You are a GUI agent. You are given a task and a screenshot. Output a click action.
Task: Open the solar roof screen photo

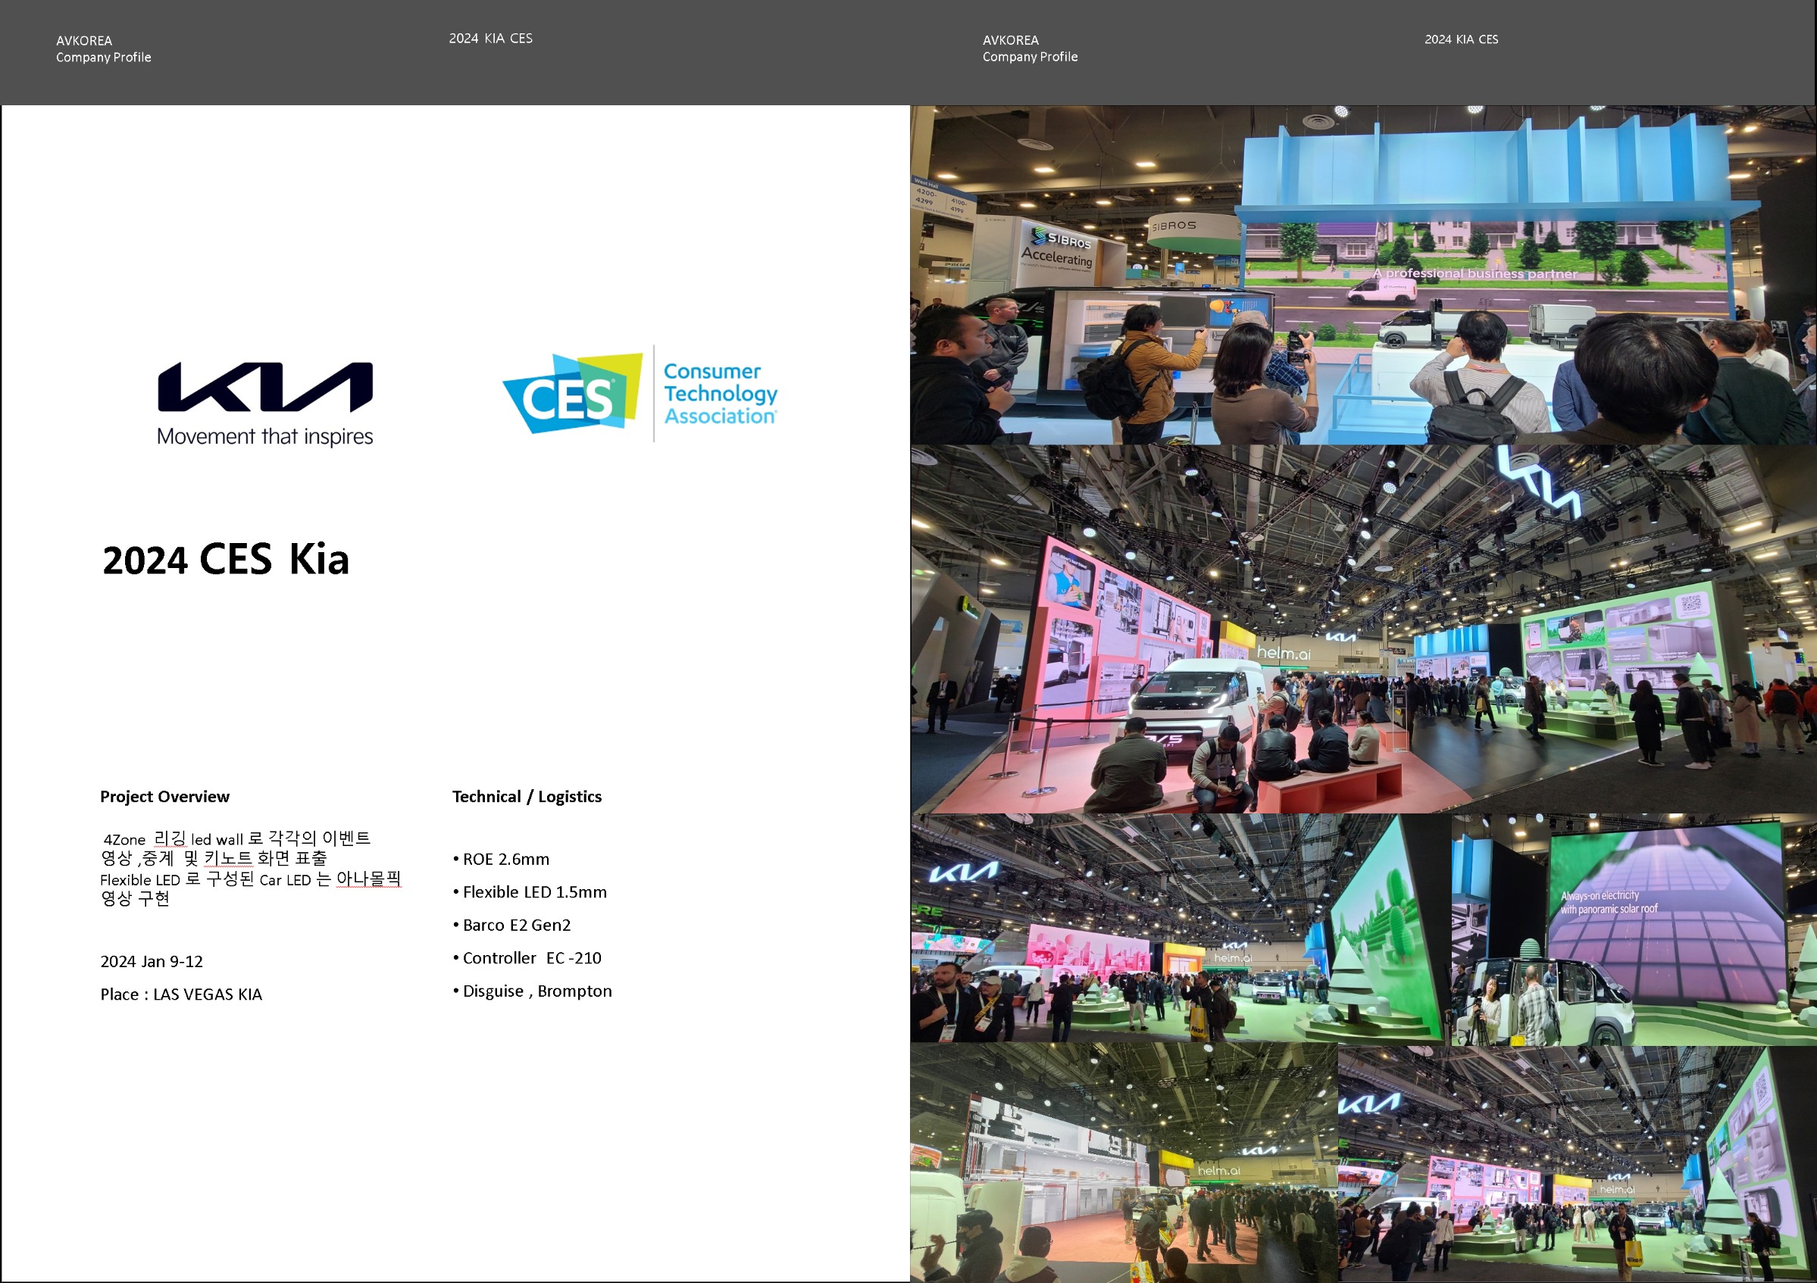(1634, 929)
